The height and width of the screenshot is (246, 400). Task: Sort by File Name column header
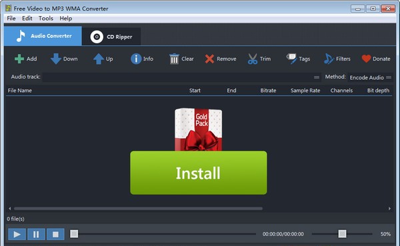point(19,91)
